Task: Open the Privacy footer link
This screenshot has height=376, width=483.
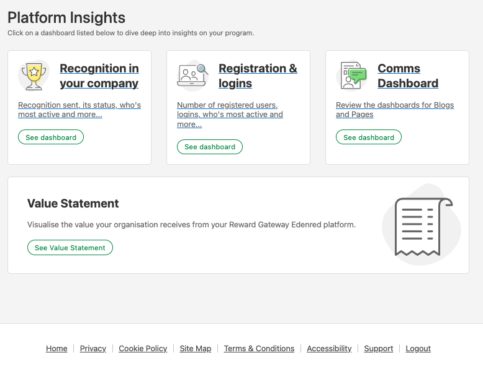Action: (x=93, y=348)
